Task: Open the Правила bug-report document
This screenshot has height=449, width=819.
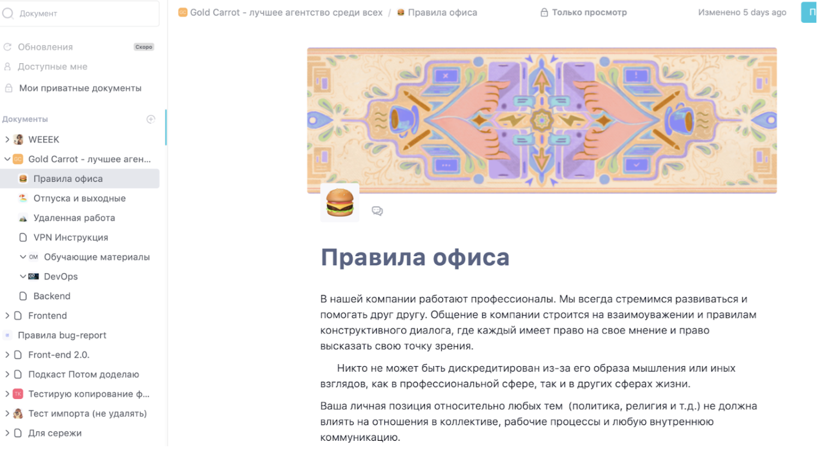Action: coord(62,335)
